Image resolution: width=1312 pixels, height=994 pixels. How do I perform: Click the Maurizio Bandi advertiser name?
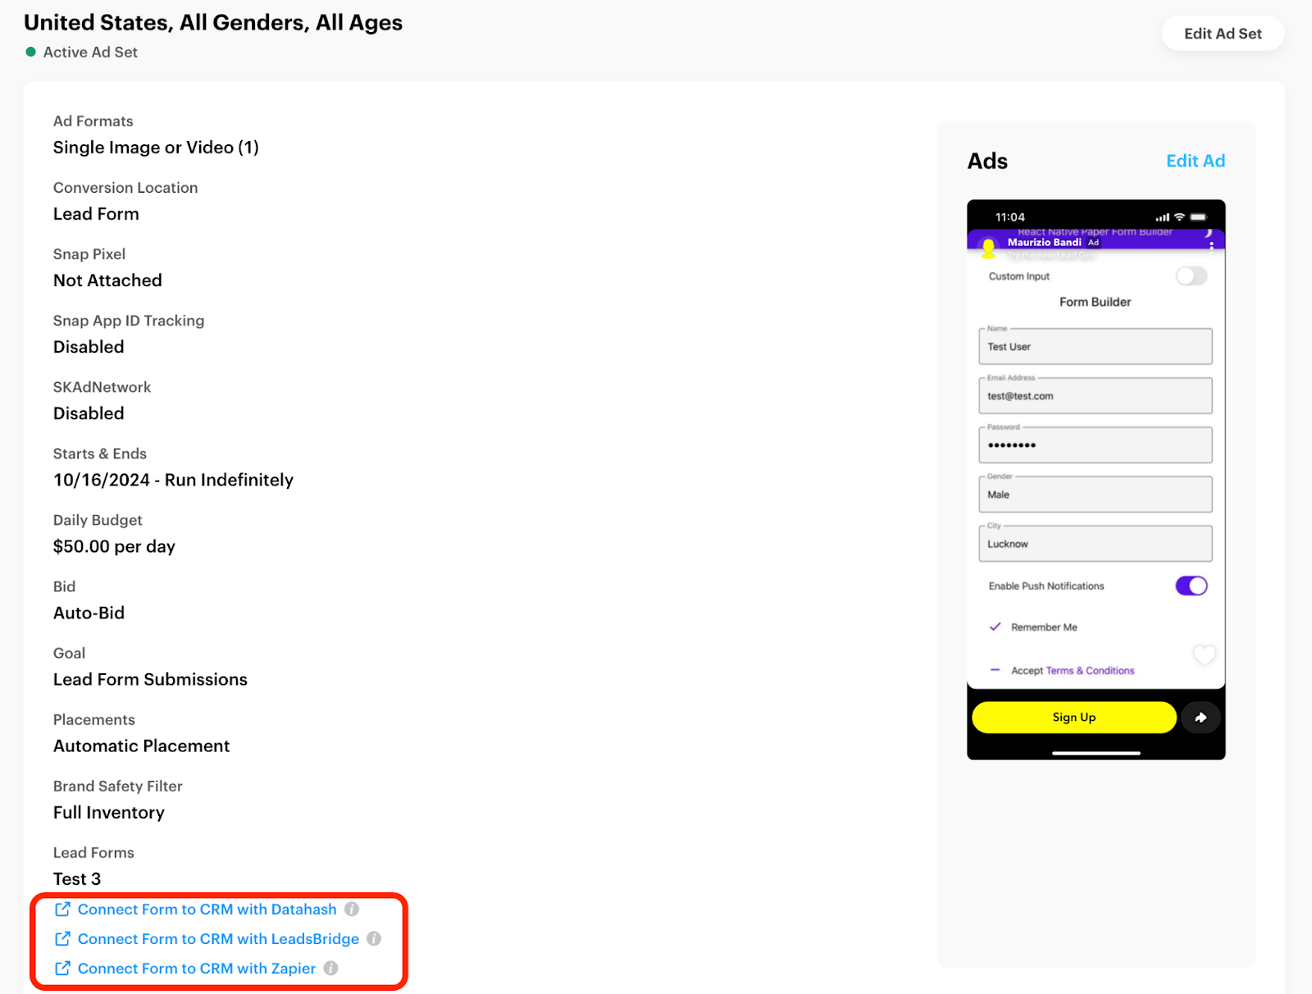pyautogui.click(x=1044, y=242)
